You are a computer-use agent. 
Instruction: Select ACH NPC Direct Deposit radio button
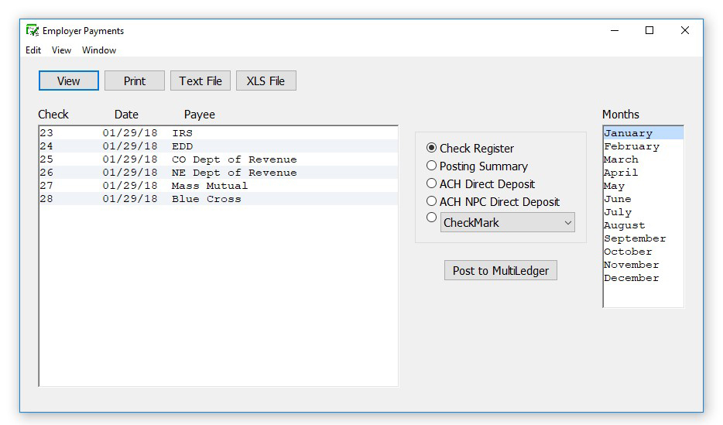coord(432,201)
